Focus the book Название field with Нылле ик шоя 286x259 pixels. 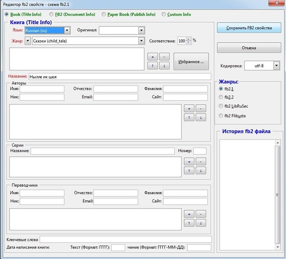pos(120,77)
